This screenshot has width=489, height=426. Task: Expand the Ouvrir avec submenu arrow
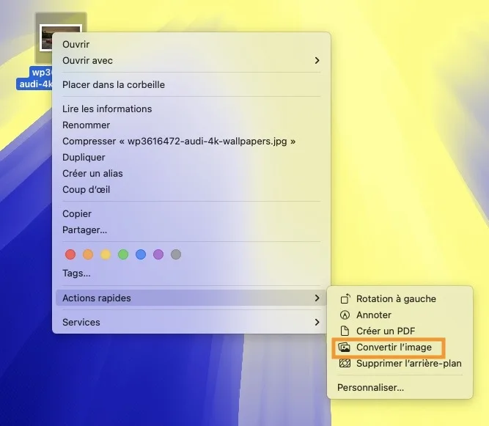tap(317, 61)
